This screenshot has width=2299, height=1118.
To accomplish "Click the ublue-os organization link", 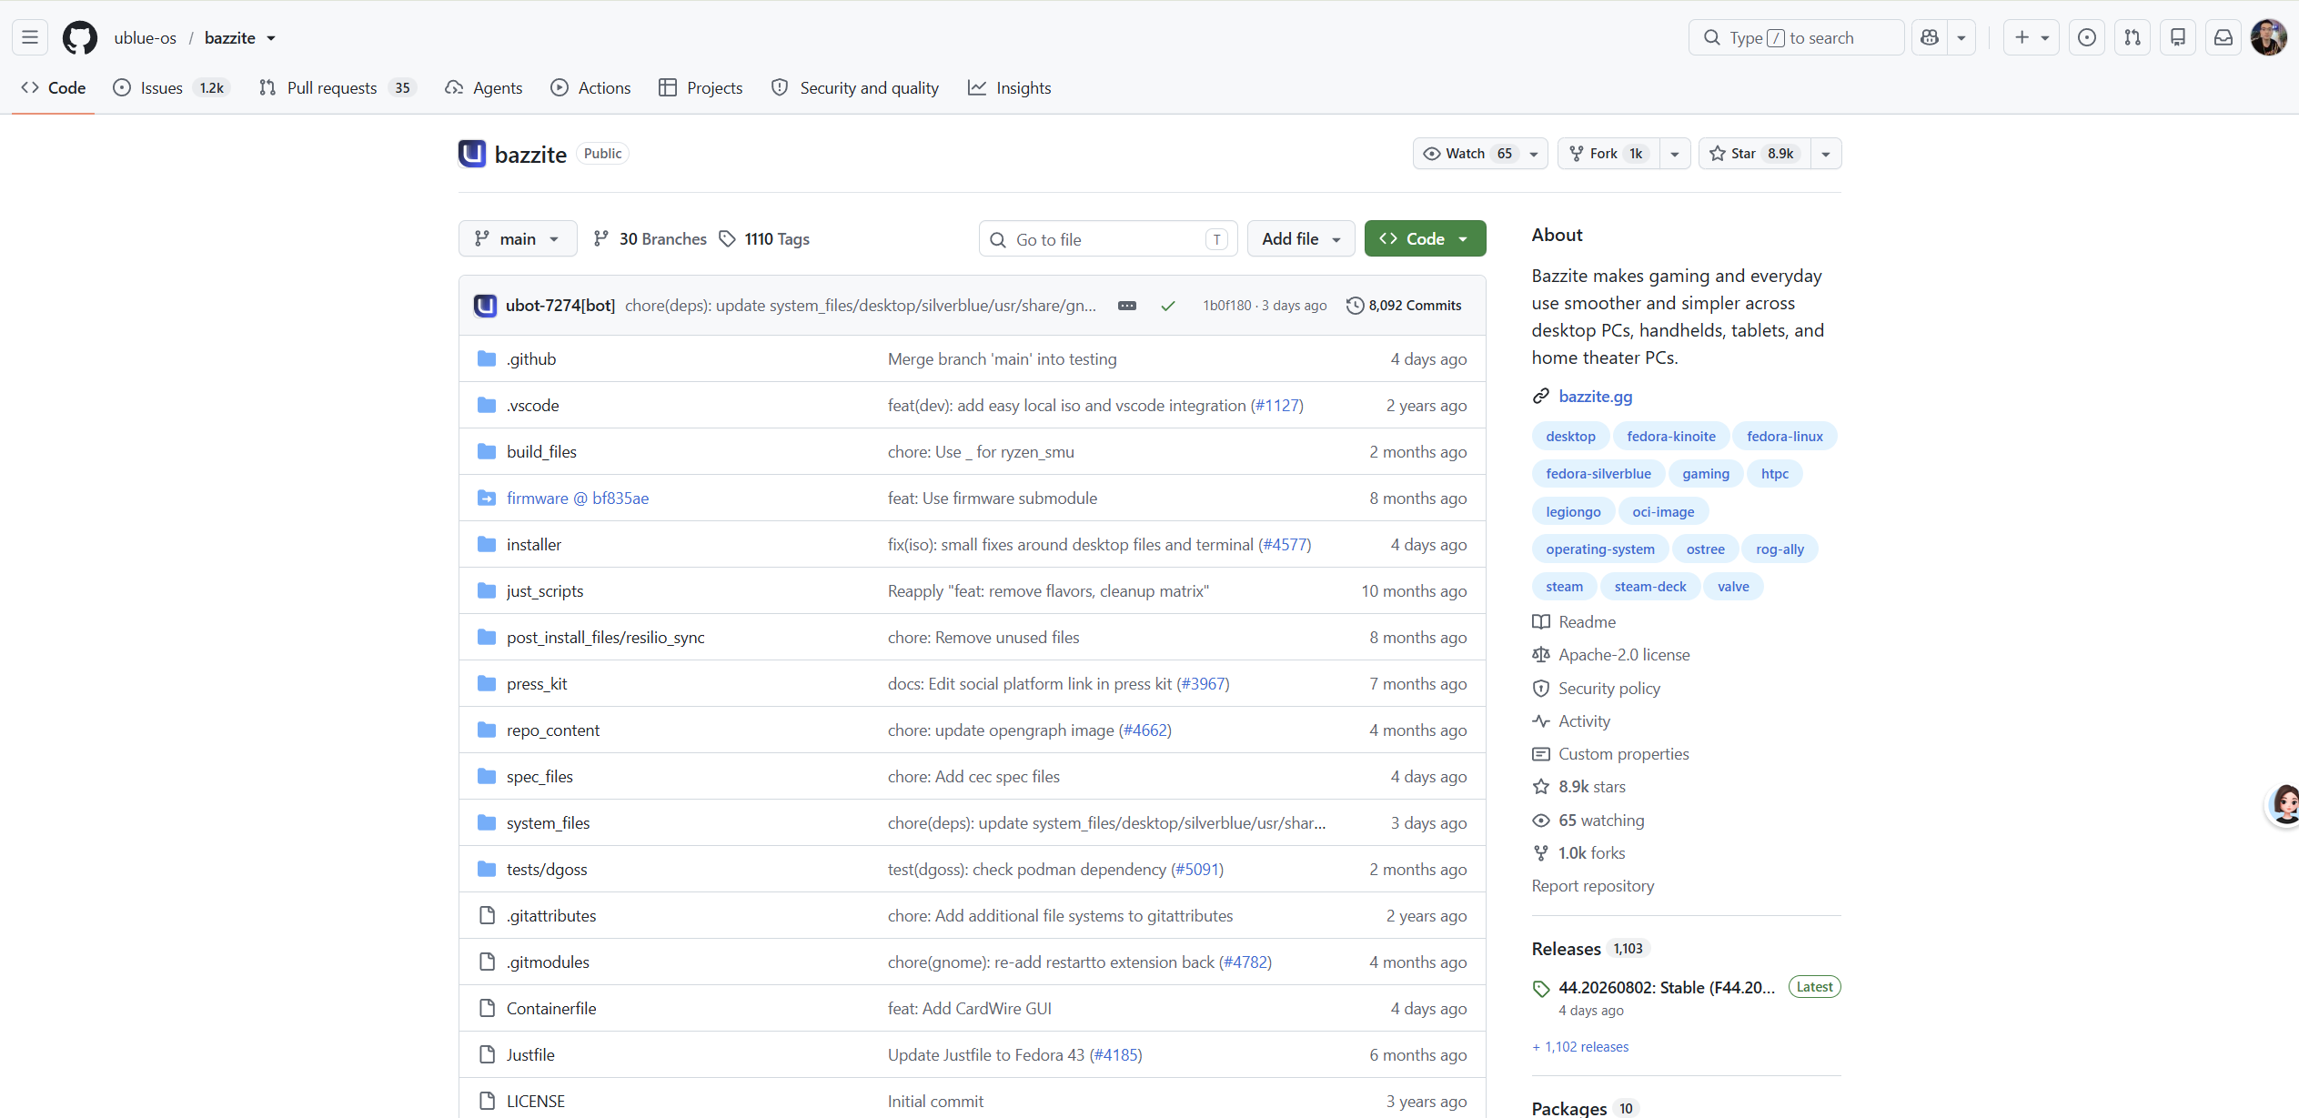I will click(x=146, y=38).
